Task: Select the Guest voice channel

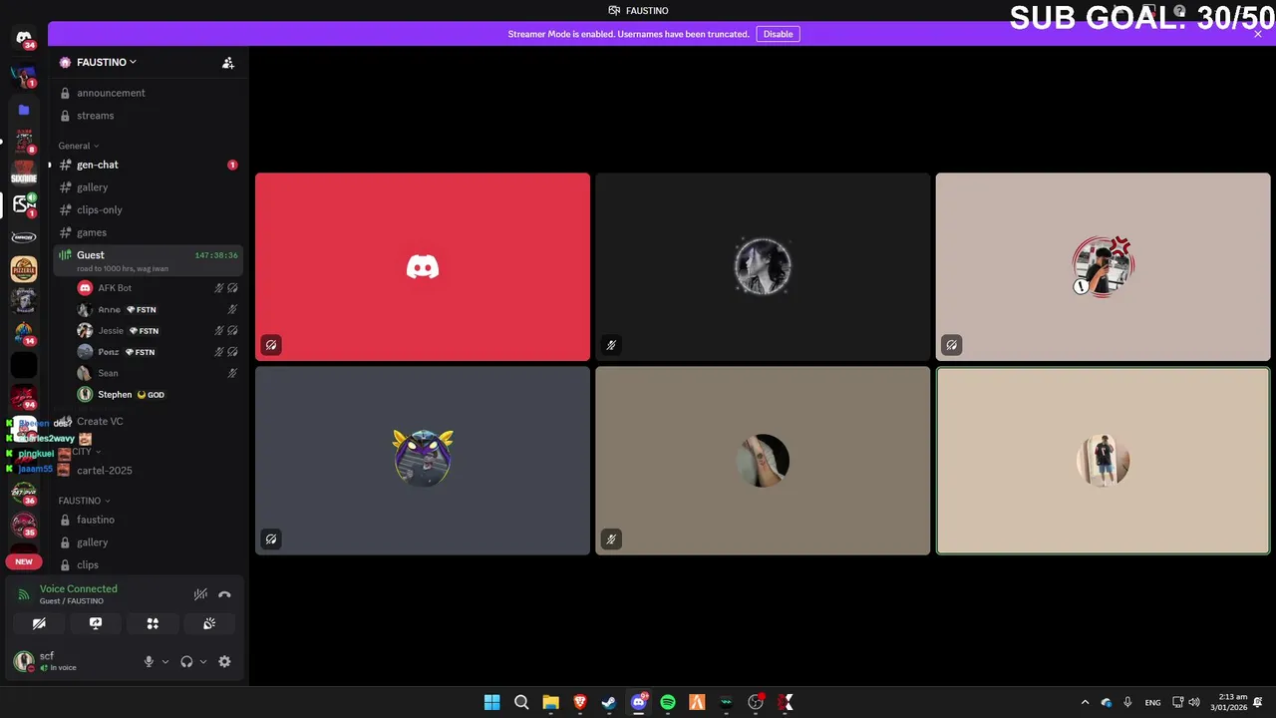Action: pyautogui.click(x=148, y=260)
